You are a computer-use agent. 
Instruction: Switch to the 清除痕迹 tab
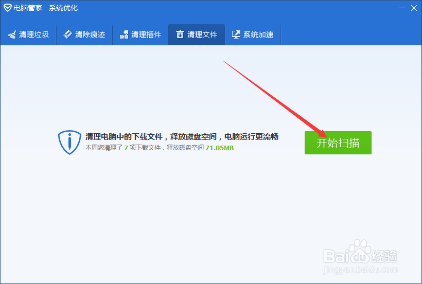coord(84,34)
